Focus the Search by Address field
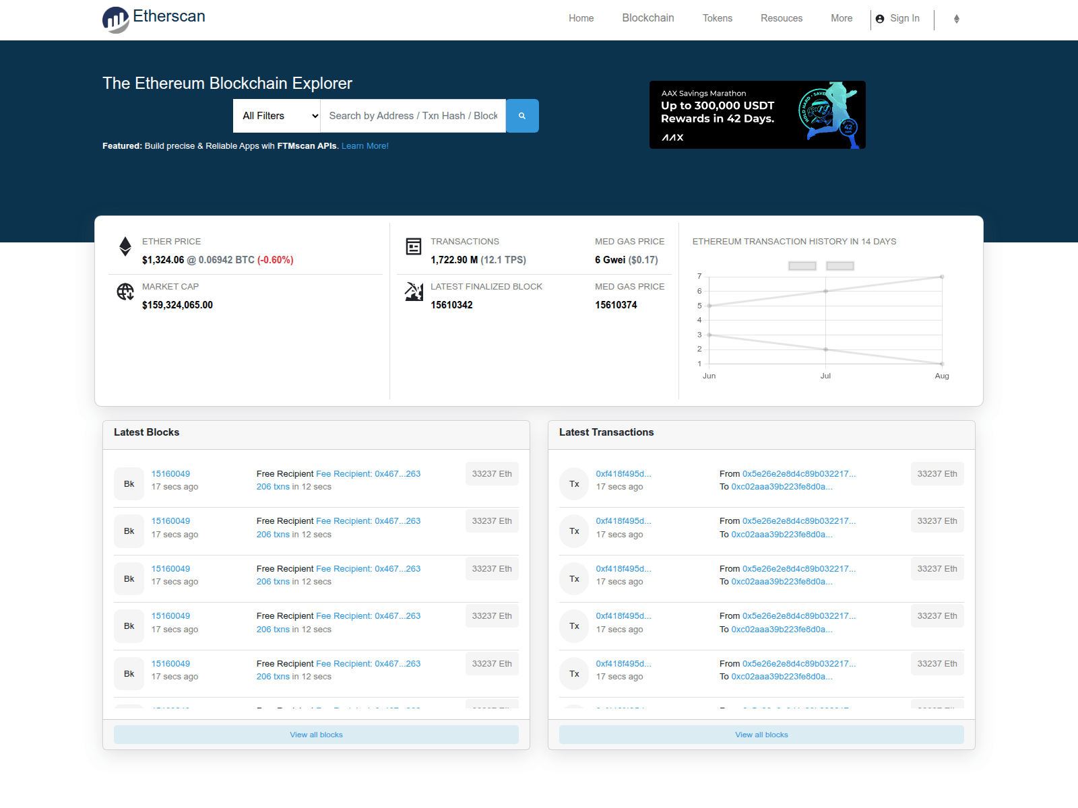 tap(413, 116)
